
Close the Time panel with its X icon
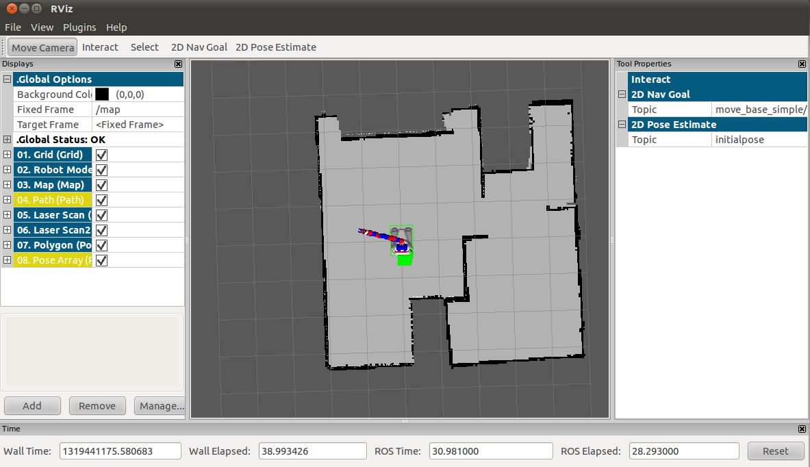coord(802,429)
